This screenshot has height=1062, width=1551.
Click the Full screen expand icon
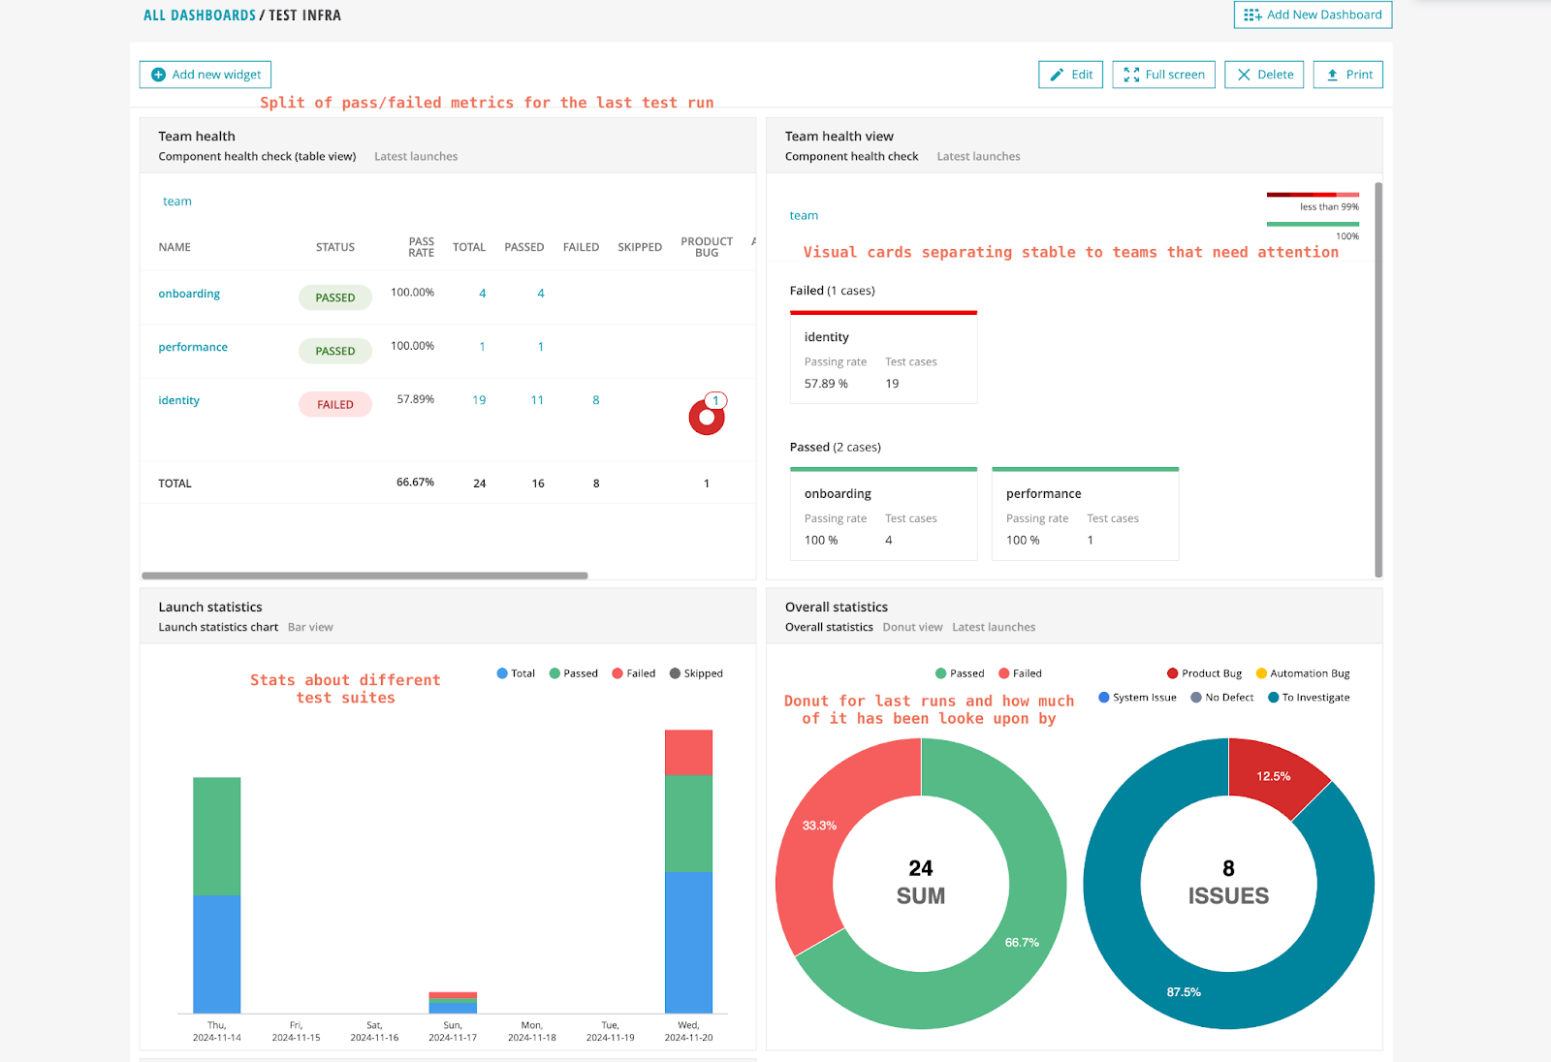[x=1130, y=74]
